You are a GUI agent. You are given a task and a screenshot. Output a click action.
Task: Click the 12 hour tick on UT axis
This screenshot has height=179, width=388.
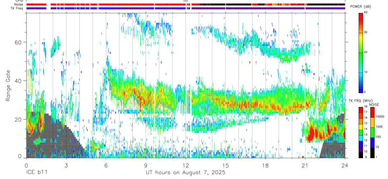(x=185, y=165)
